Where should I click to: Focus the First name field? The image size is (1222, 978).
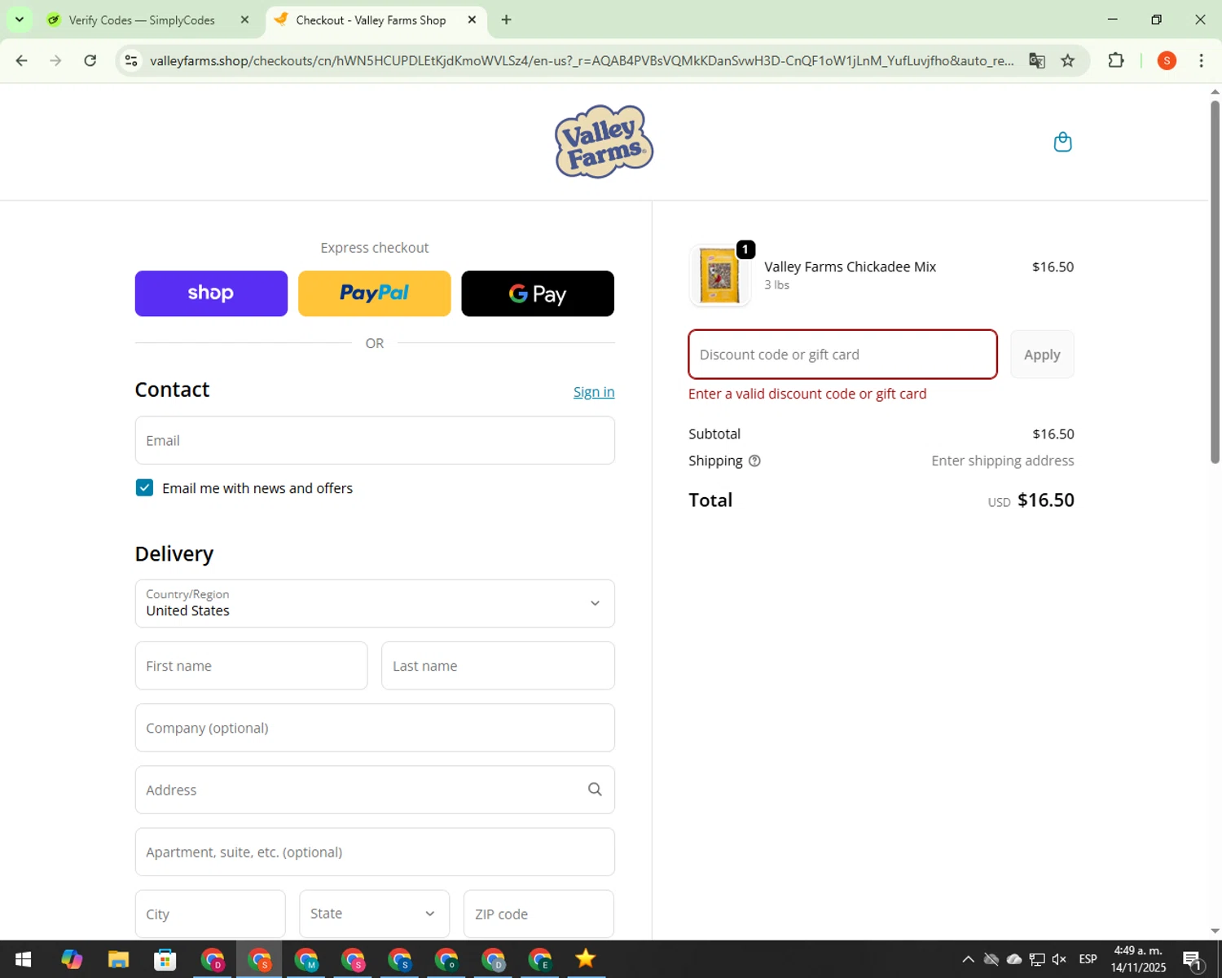coord(251,666)
